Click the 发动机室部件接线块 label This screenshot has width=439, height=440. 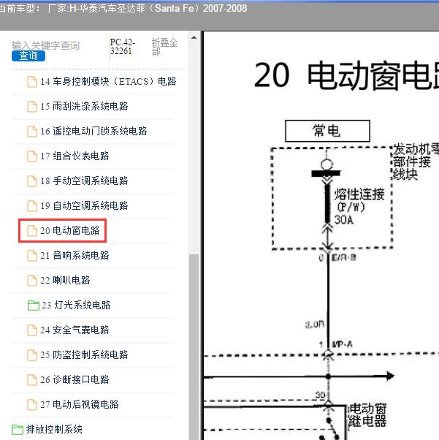point(416,162)
